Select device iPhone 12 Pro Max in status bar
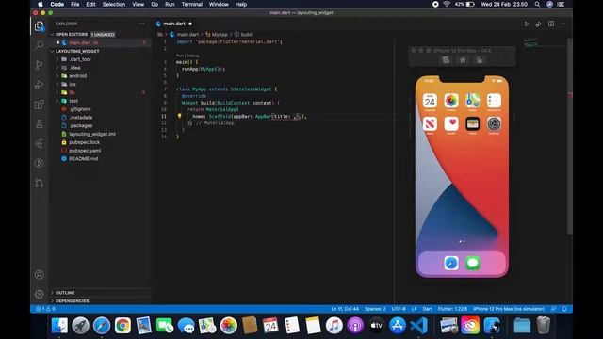 click(x=509, y=309)
